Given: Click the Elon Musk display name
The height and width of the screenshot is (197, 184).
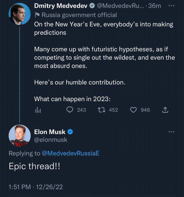Looking at the screenshot, I should tap(50, 132).
